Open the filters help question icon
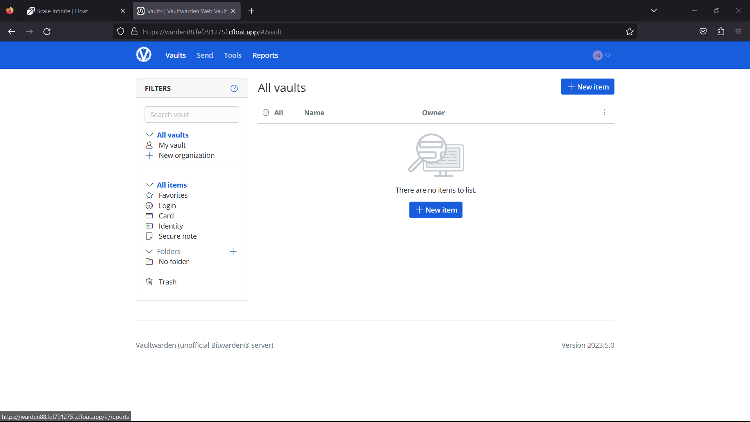Viewport: 750px width, 422px height. point(234,88)
